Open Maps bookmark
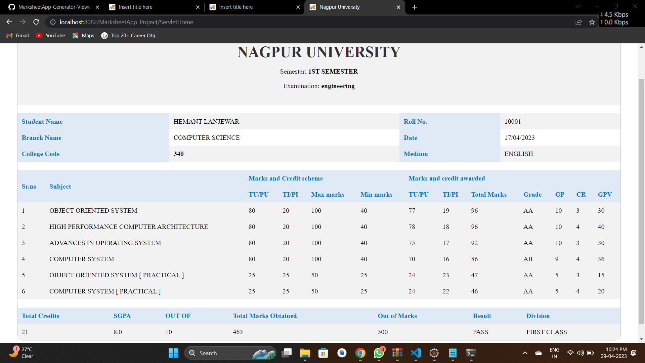 [83, 36]
